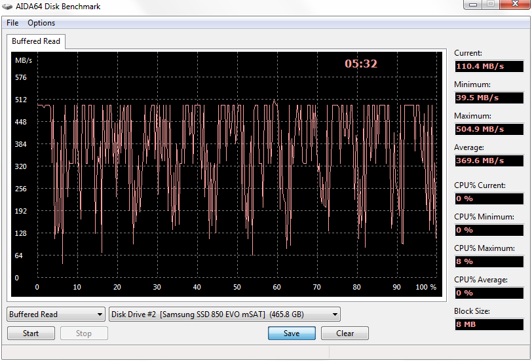
Task: Click the CPU% Average label
Action: click(481, 280)
